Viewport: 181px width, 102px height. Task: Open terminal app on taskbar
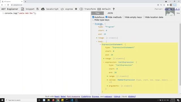click(x=67, y=100)
